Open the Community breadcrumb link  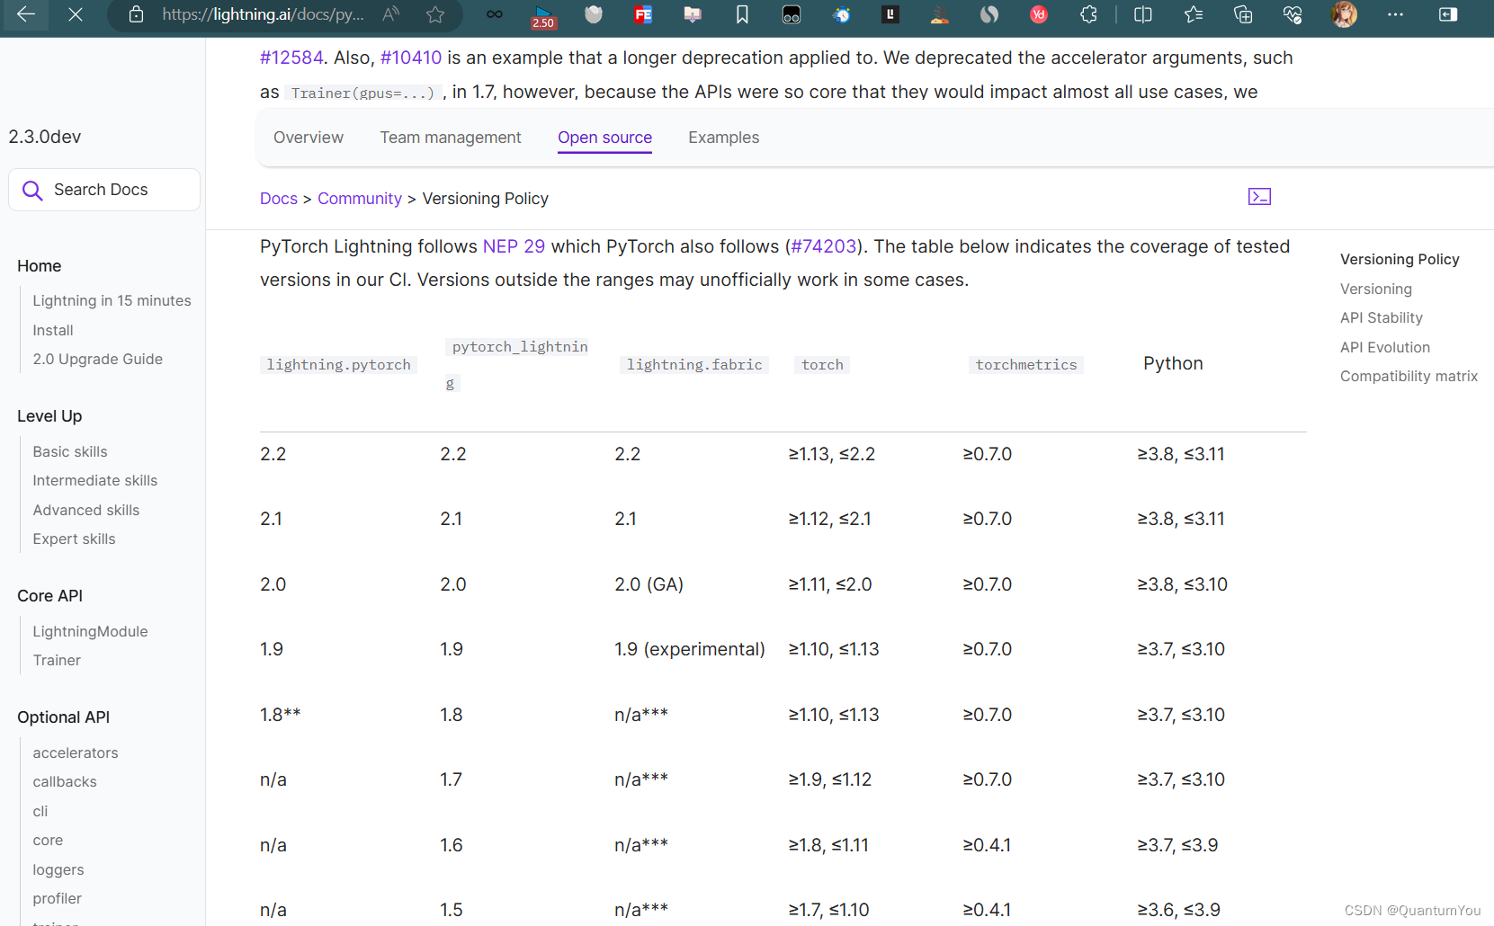pyautogui.click(x=360, y=199)
